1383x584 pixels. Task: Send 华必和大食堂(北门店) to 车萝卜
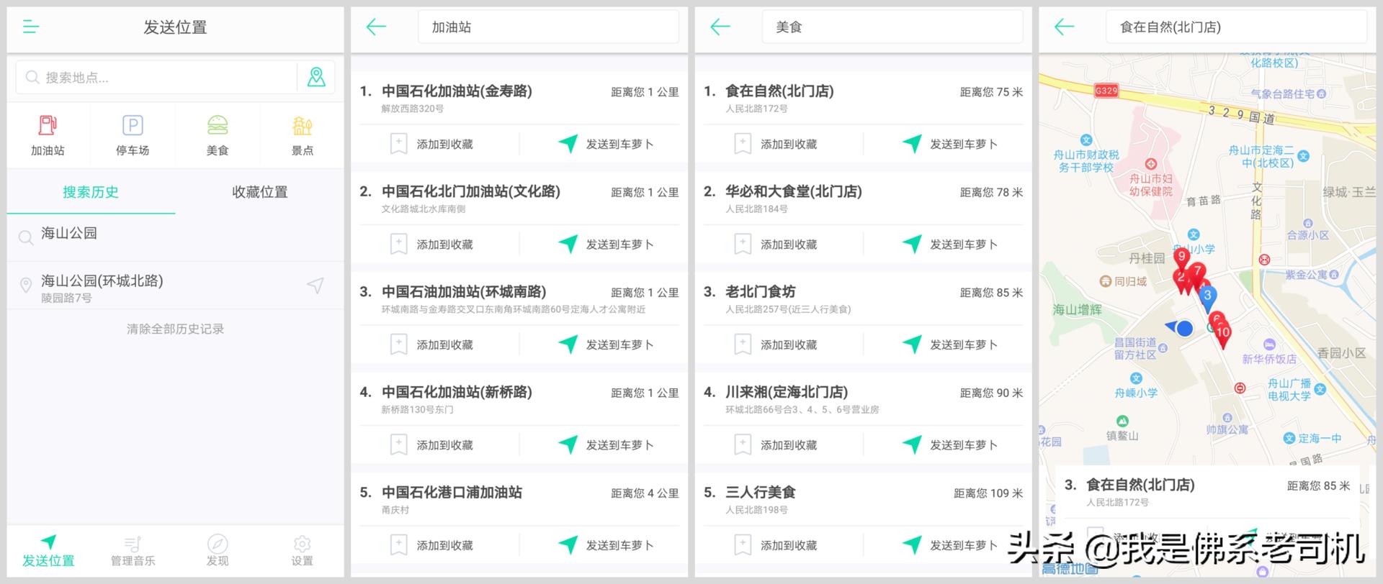coord(949,245)
